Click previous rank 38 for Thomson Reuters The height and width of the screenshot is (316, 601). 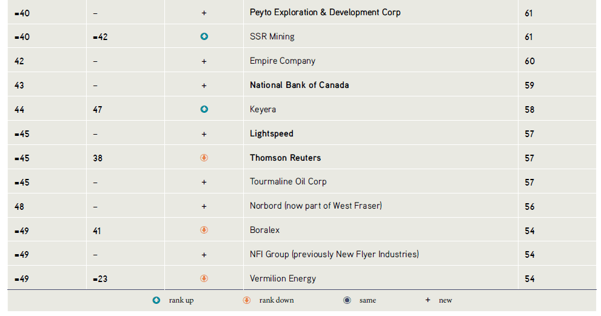point(98,158)
